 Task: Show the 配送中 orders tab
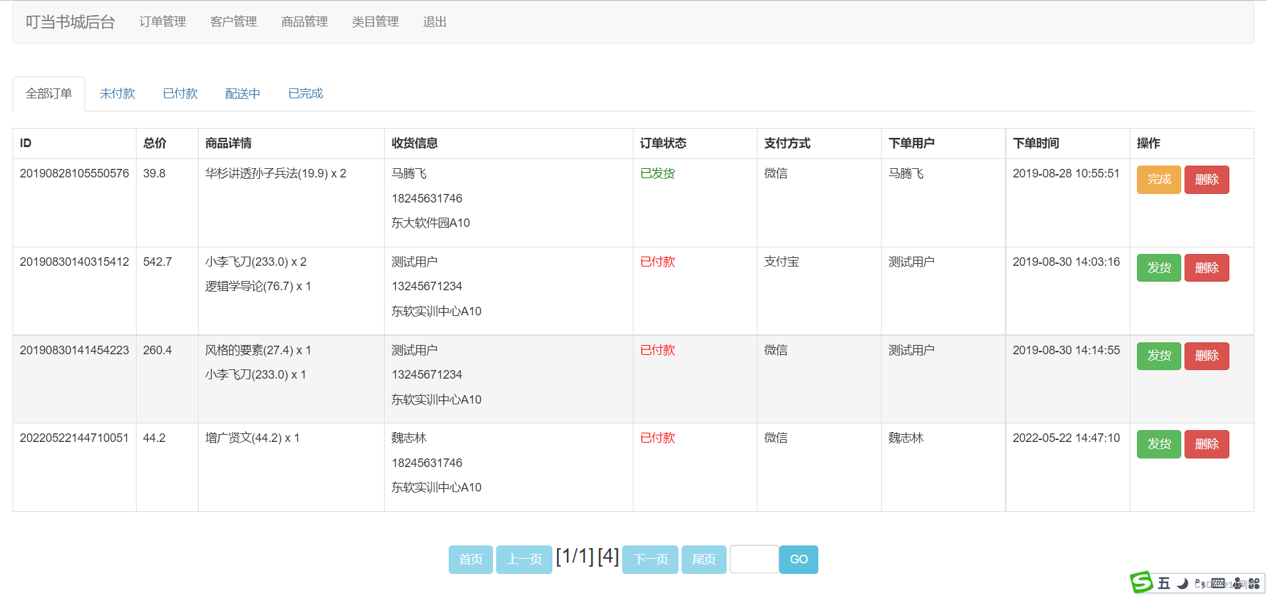pyautogui.click(x=243, y=94)
